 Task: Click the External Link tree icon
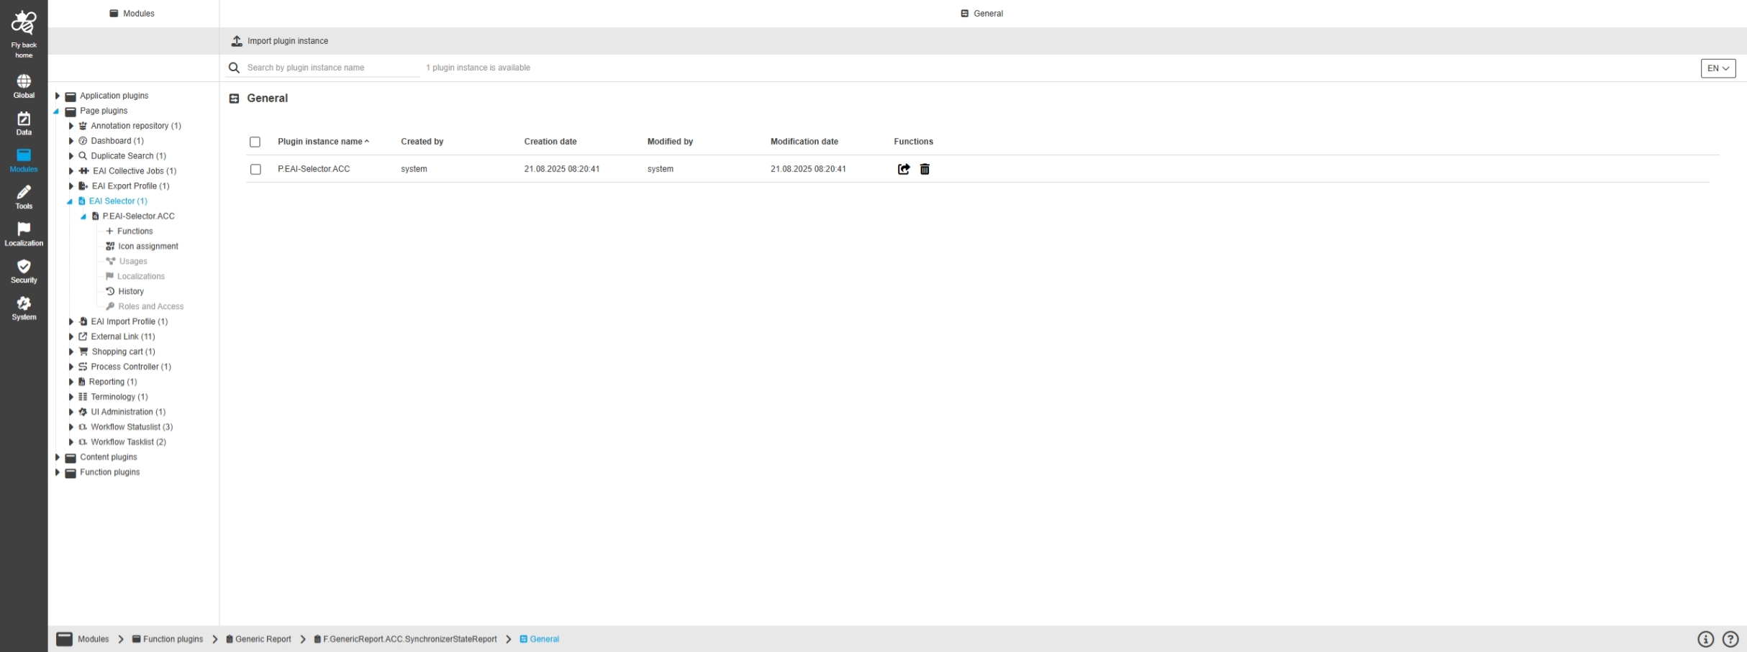83,336
